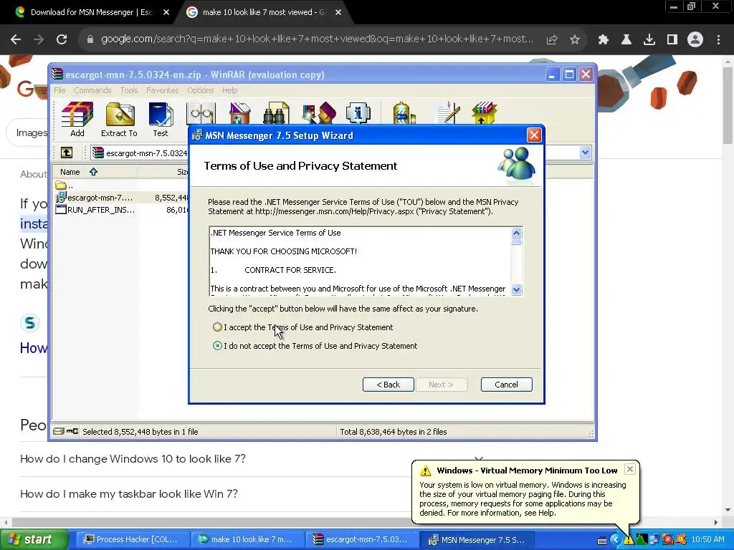Open MSN Messenger Setup taskbar button
Screen dimensions: 734x550
477,540
